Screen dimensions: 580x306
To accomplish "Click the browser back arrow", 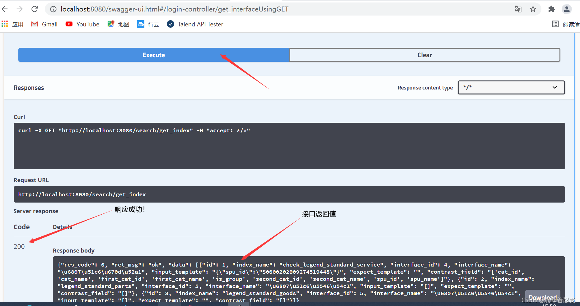I will click(x=5, y=9).
